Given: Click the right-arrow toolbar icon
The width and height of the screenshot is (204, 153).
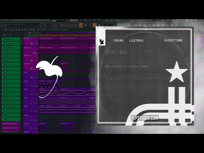Looking at the screenshot, I should pos(86,25).
